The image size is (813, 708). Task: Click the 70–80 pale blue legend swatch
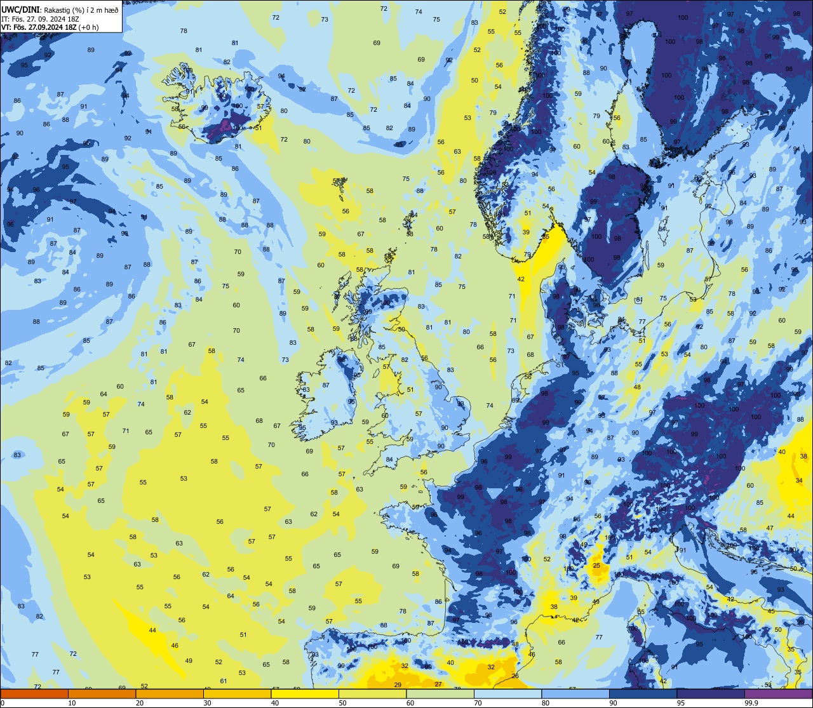pos(507,694)
